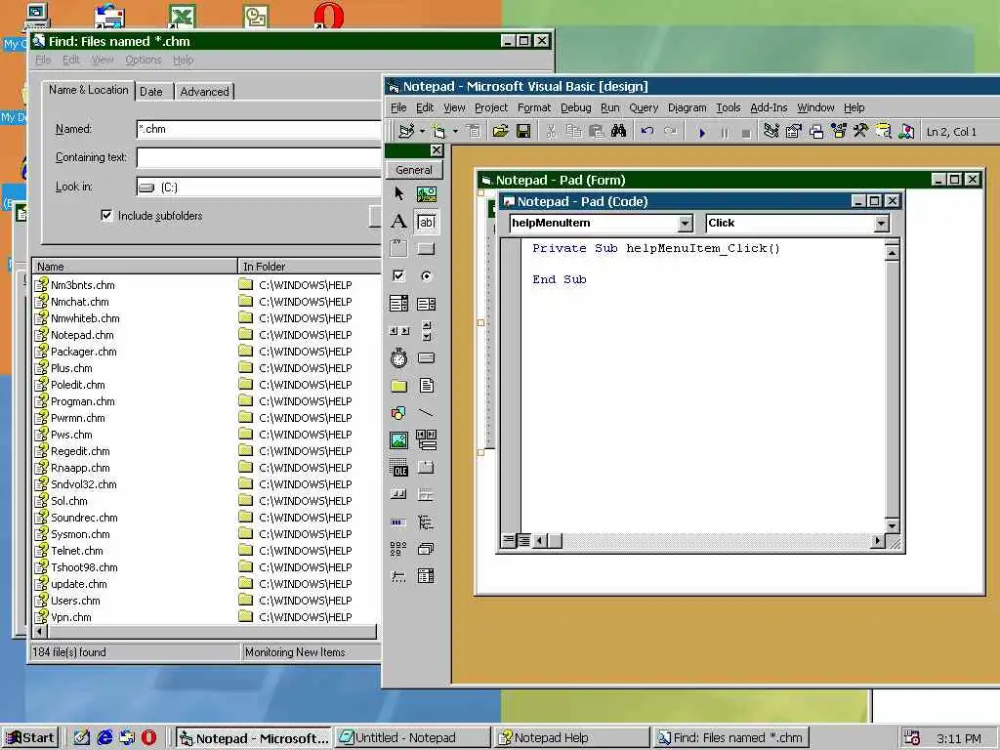1000x750 pixels.
Task: Click the General toolbox tab button
Action: pos(414,170)
